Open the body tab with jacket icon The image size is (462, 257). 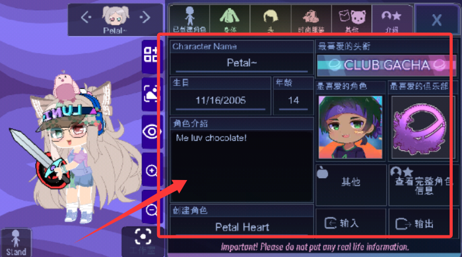point(230,19)
